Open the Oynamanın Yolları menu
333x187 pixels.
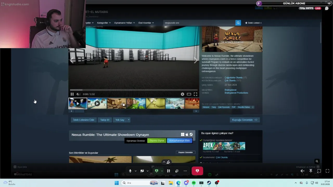[x=124, y=23]
